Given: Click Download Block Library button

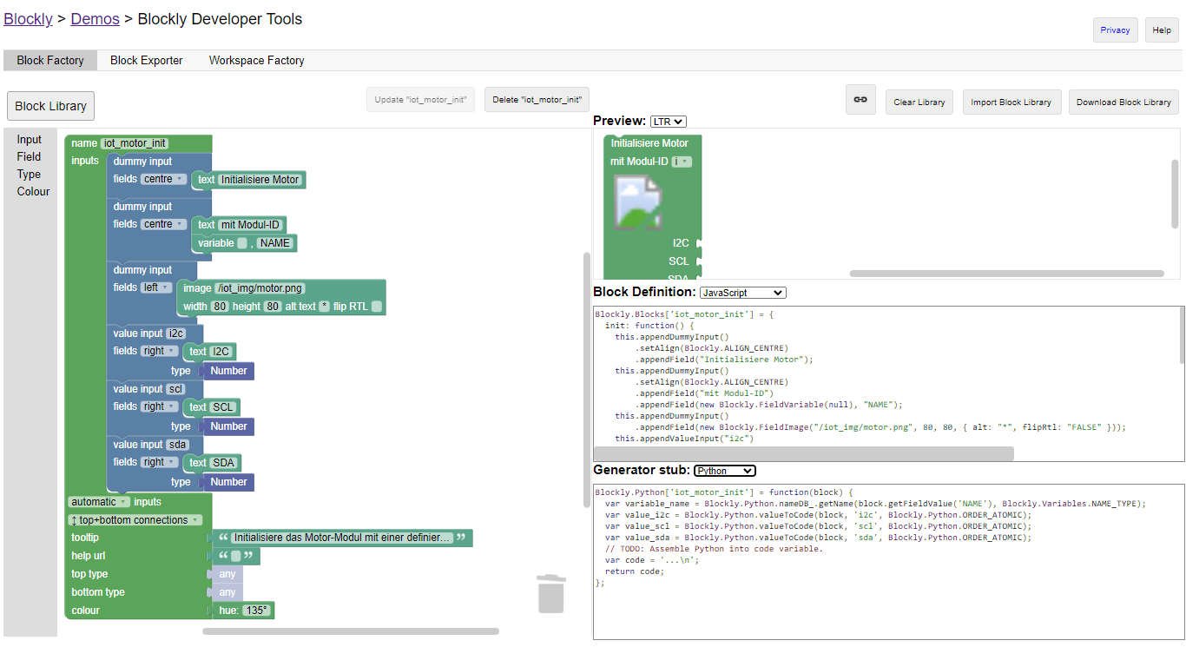Looking at the screenshot, I should [x=1123, y=102].
